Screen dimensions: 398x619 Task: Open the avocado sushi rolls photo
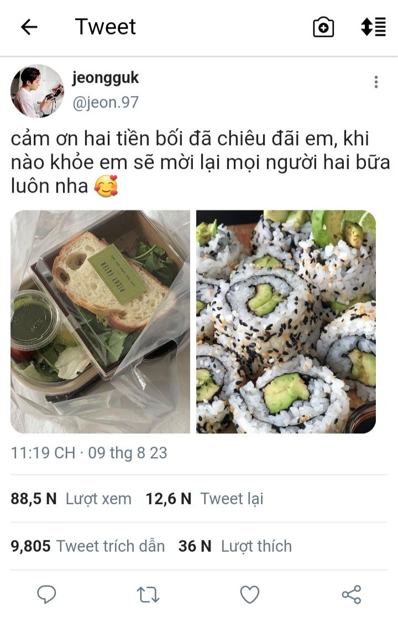point(286,322)
